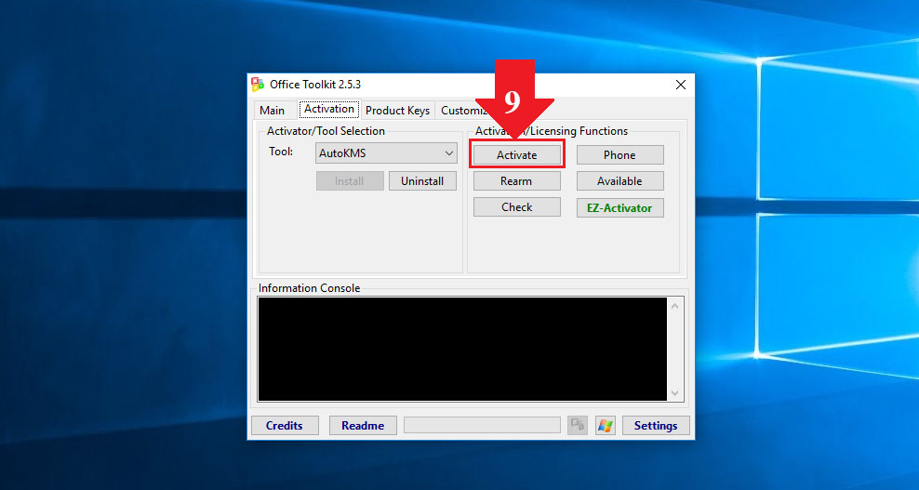Click the Office Toolkit title bar icon

pos(258,85)
